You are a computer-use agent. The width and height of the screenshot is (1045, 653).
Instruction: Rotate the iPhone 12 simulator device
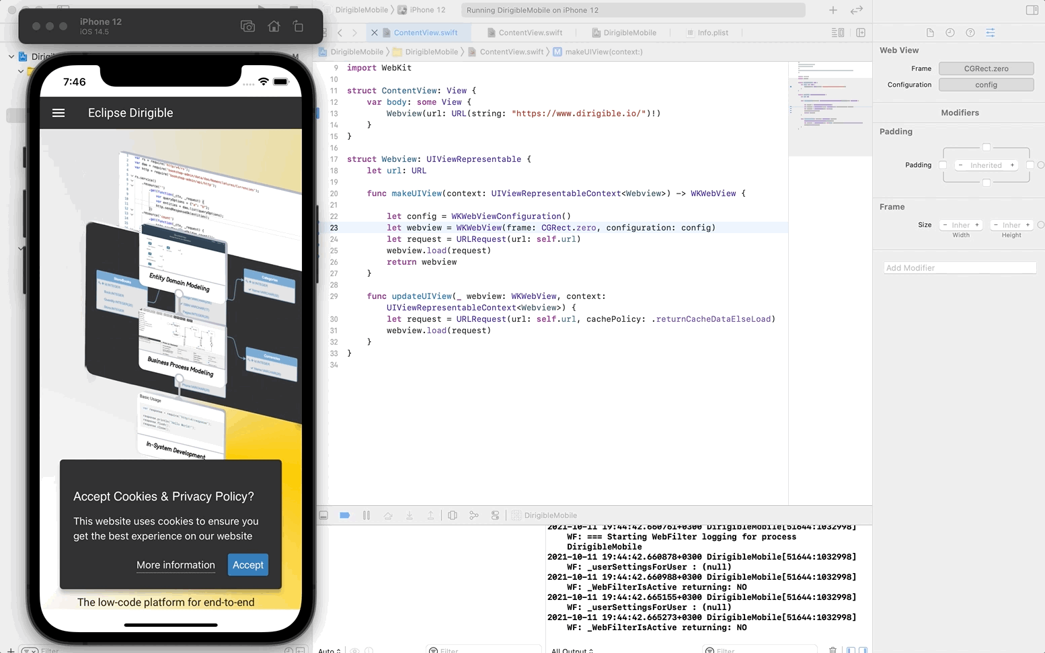tap(298, 26)
